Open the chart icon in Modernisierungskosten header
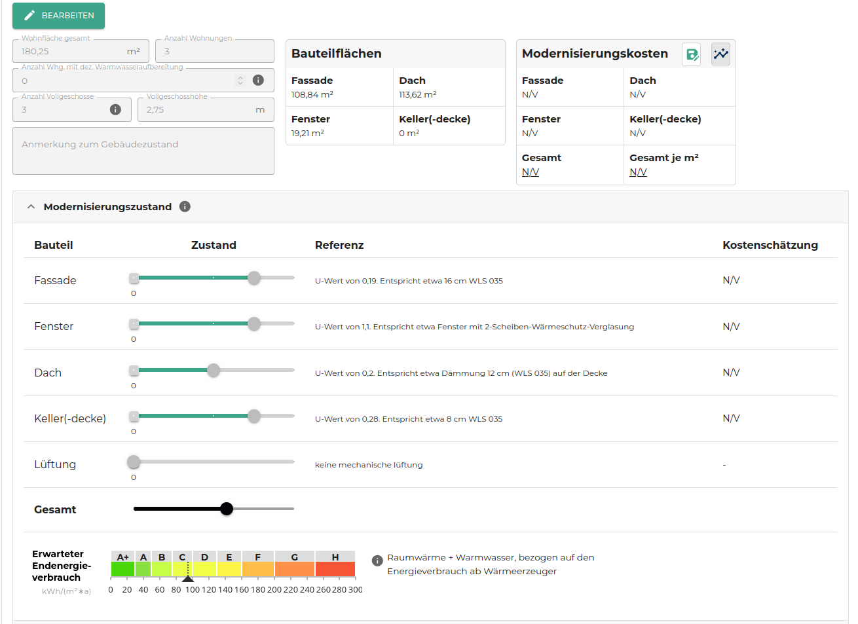The height and width of the screenshot is (624, 858). 720,54
